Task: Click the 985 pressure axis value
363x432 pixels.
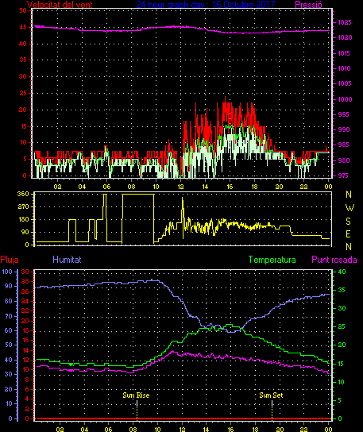Action: (x=344, y=145)
